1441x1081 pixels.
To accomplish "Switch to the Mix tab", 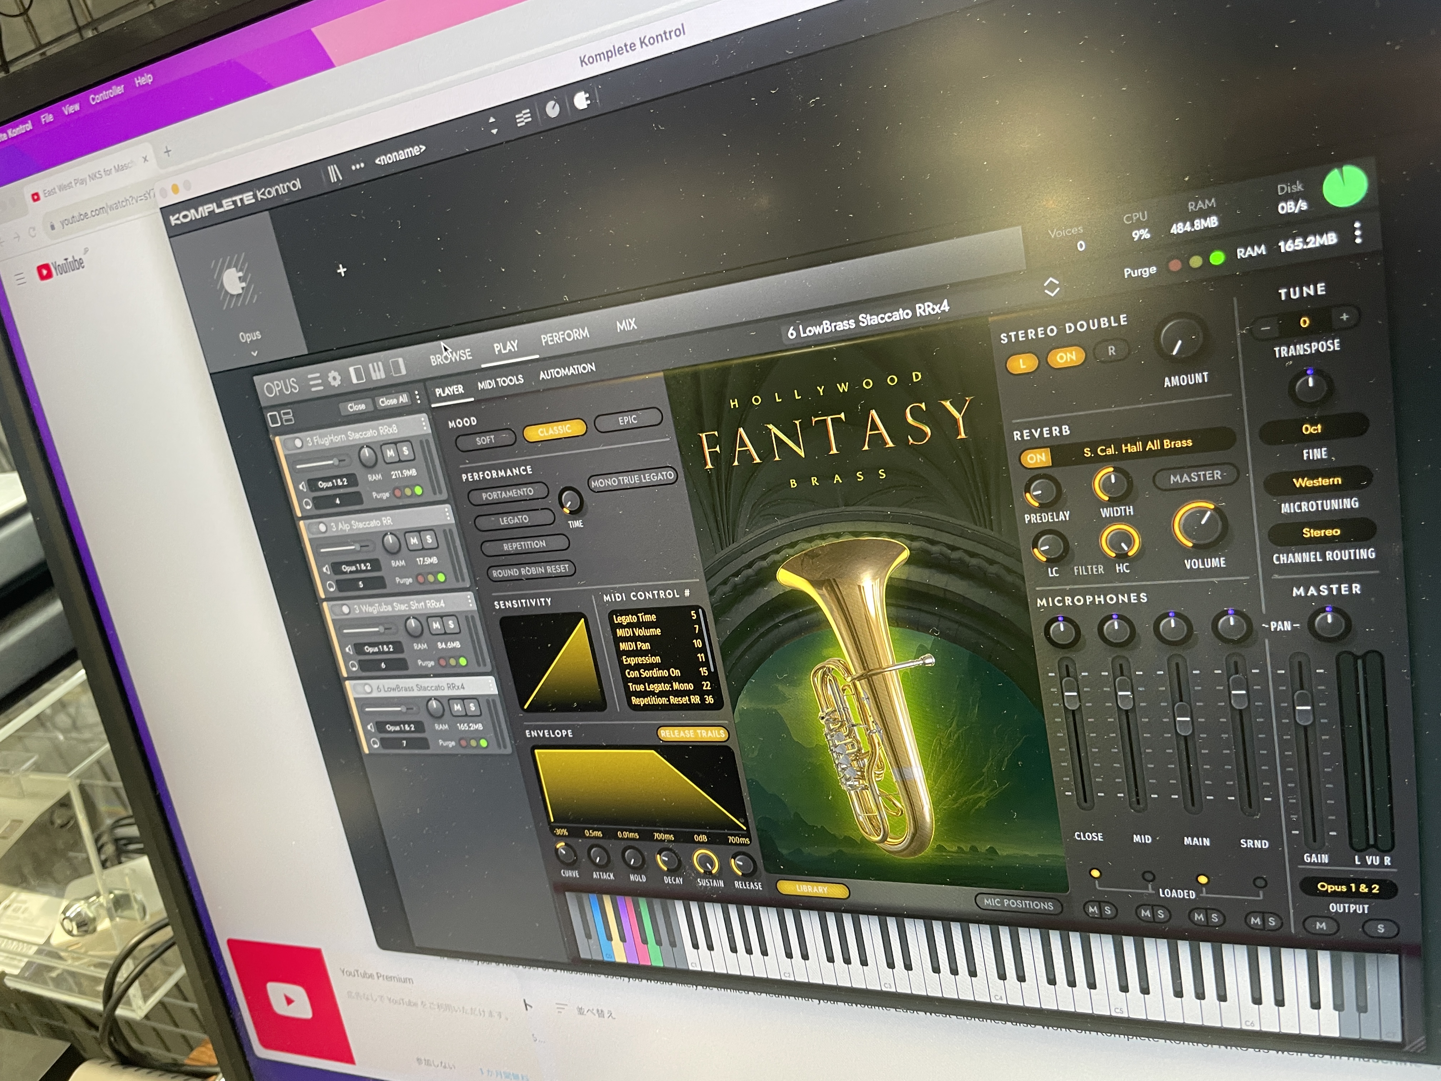I will click(x=626, y=325).
